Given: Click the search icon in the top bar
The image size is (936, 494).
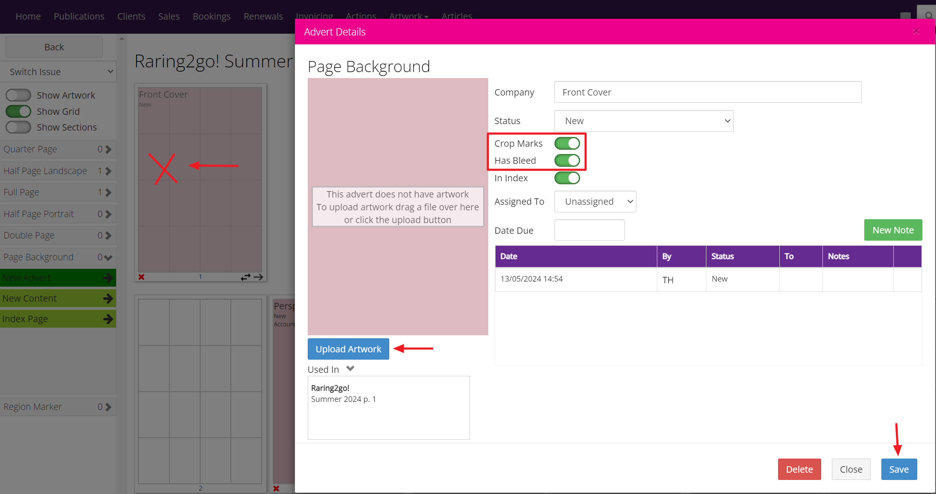Looking at the screenshot, I should tap(928, 16).
